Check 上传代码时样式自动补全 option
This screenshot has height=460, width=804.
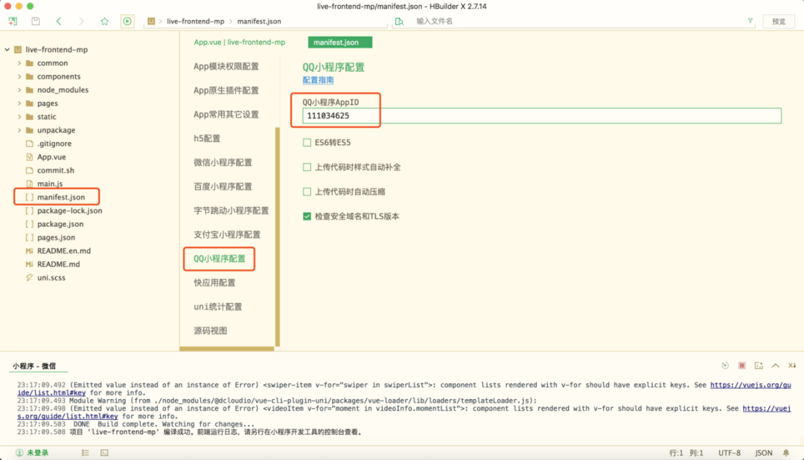[x=307, y=167]
